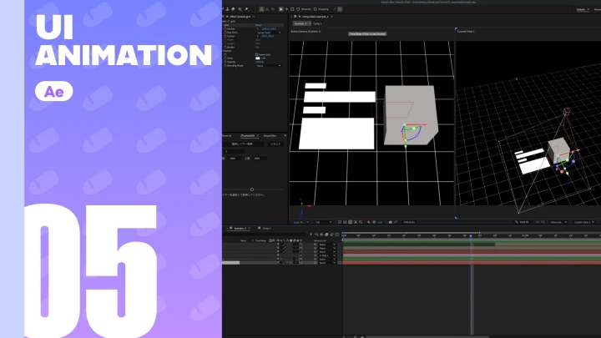601x338 pixels.
Task: Toggle the Draft 3D button
Action: [522, 222]
